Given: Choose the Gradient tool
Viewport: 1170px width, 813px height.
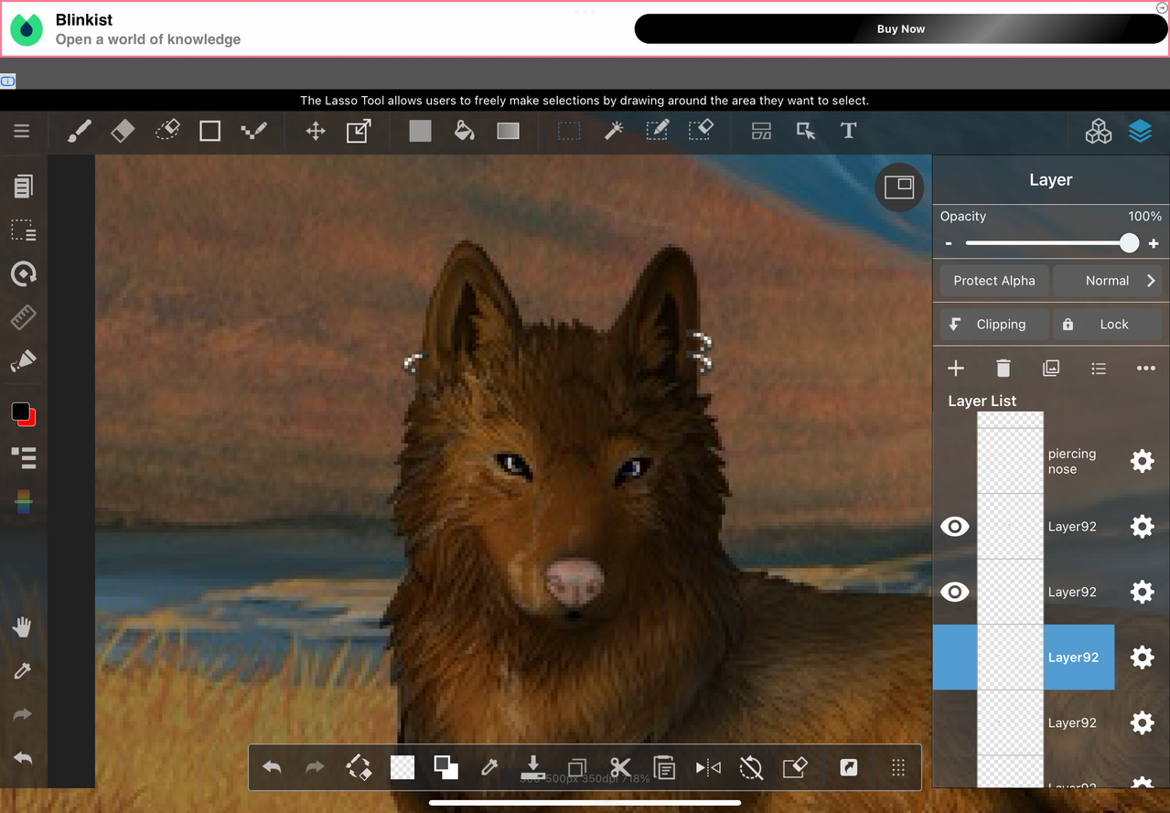Looking at the screenshot, I should coord(508,132).
